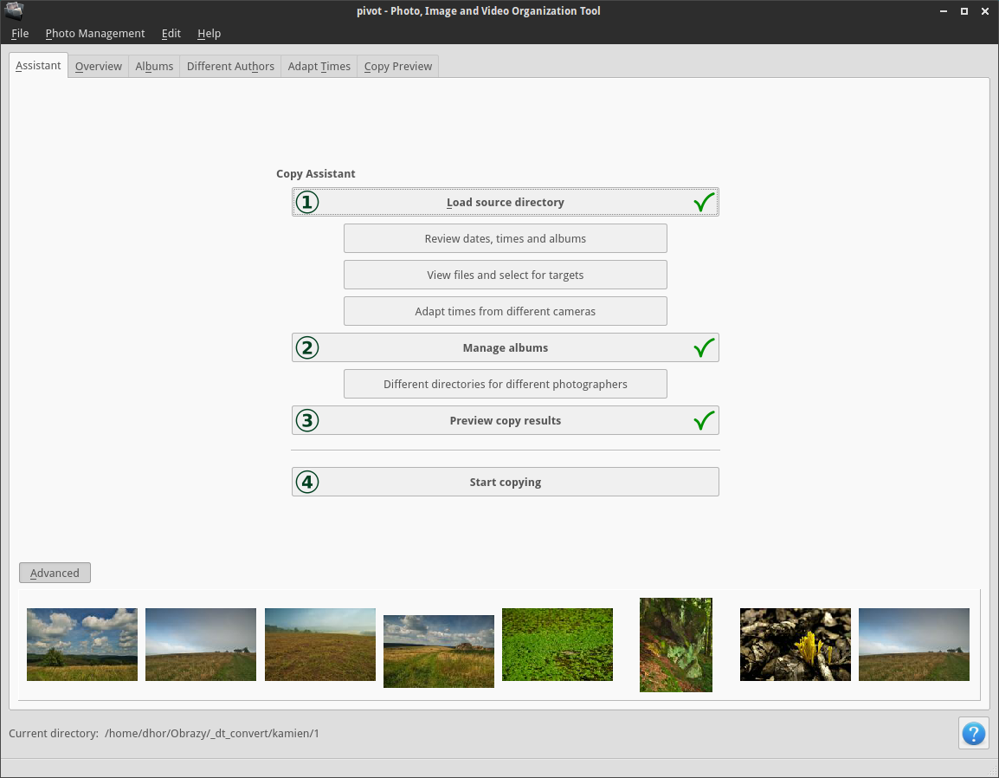
Task: Click the Load source directory button
Action: tap(506, 202)
